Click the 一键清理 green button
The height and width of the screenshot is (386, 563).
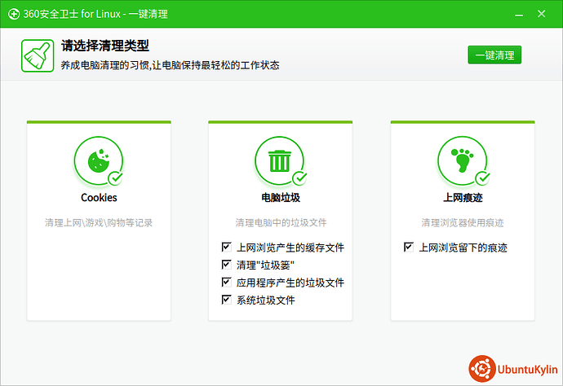pos(494,55)
